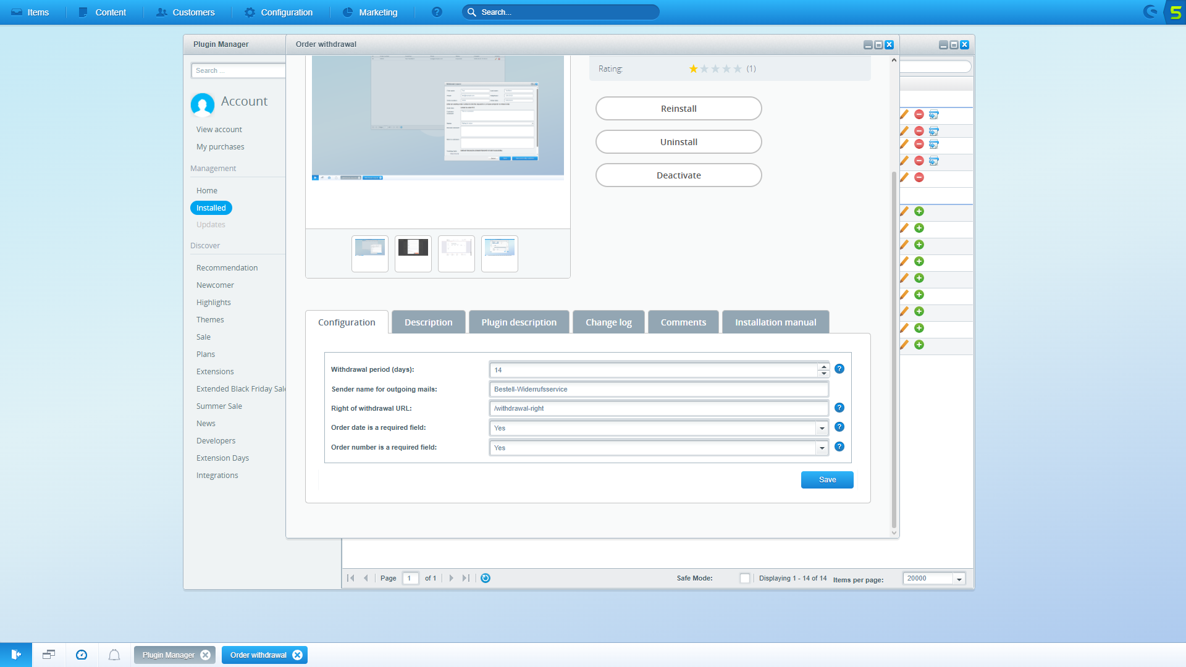
Task: Open My purchases link
Action: [221, 147]
